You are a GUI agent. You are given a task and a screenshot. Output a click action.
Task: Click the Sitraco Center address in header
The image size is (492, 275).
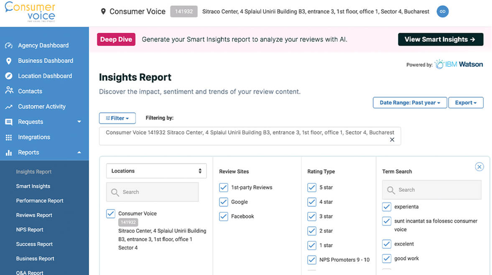316,12
